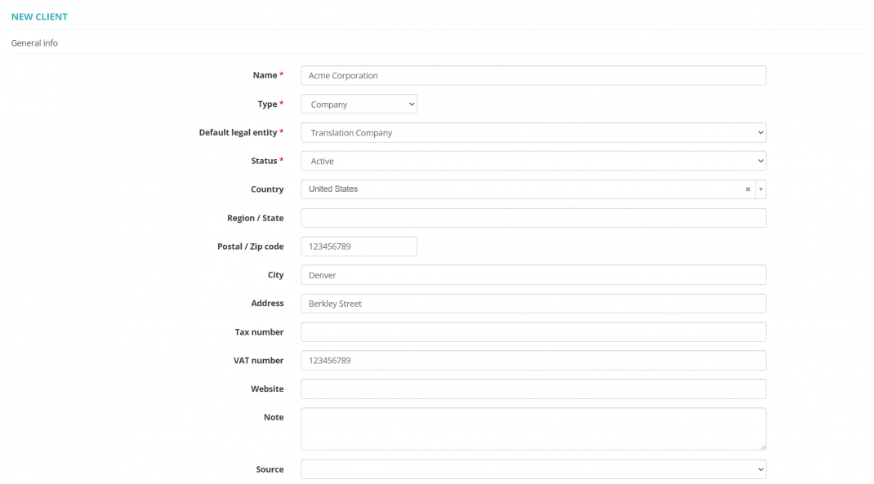The height and width of the screenshot is (484, 874).
Task: Click the United States text in Country field
Action: click(333, 189)
